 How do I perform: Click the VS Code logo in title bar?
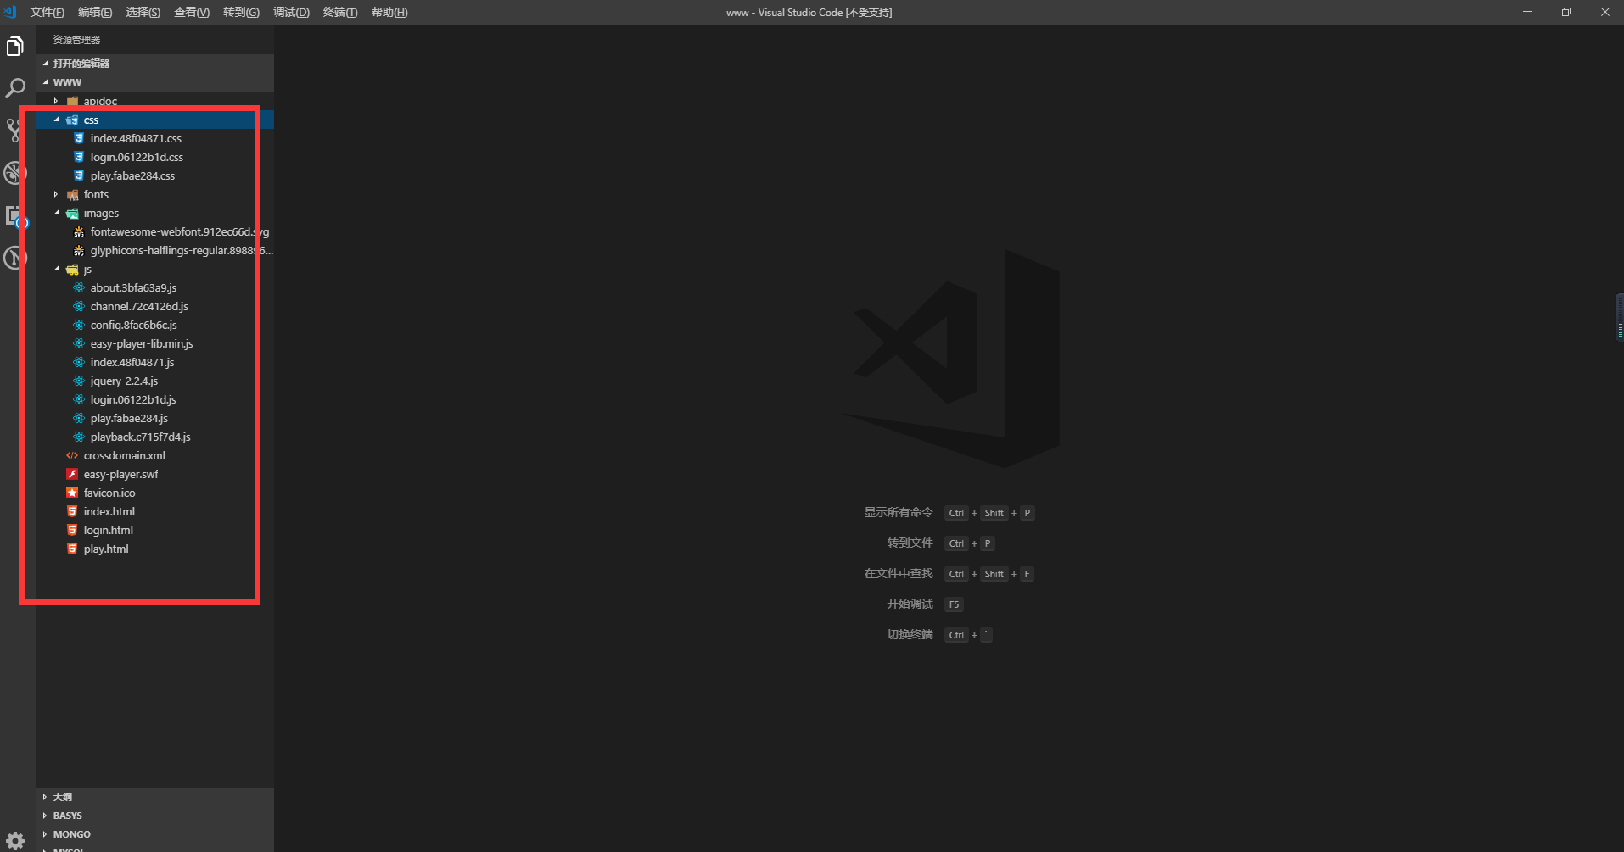point(10,12)
